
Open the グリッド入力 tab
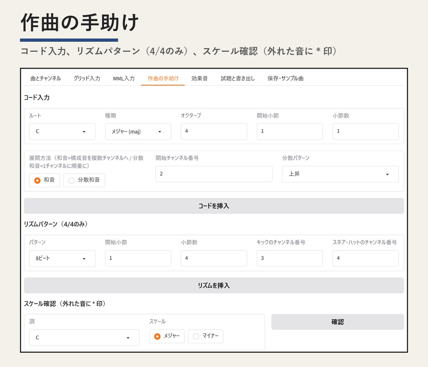(x=87, y=78)
